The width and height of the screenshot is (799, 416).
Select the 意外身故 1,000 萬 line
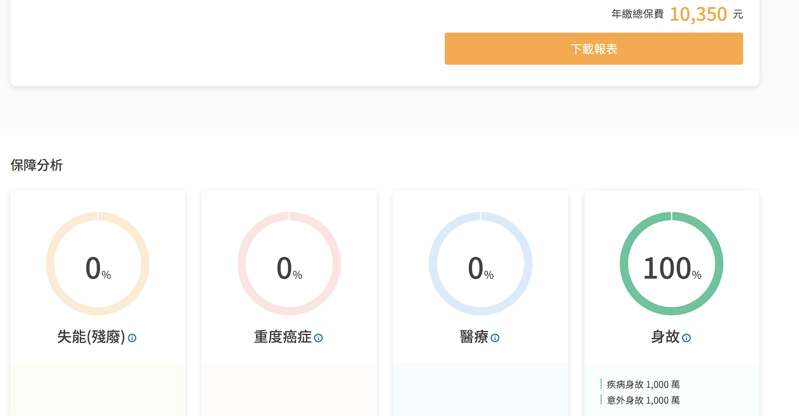(643, 400)
